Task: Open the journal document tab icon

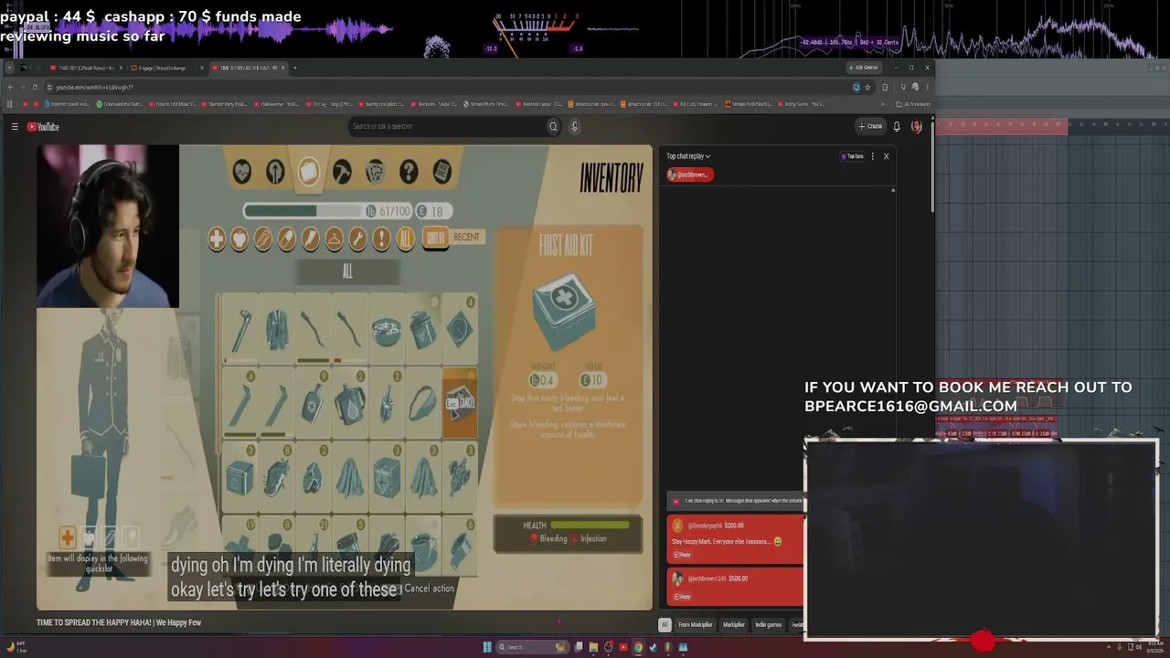Action: click(441, 171)
